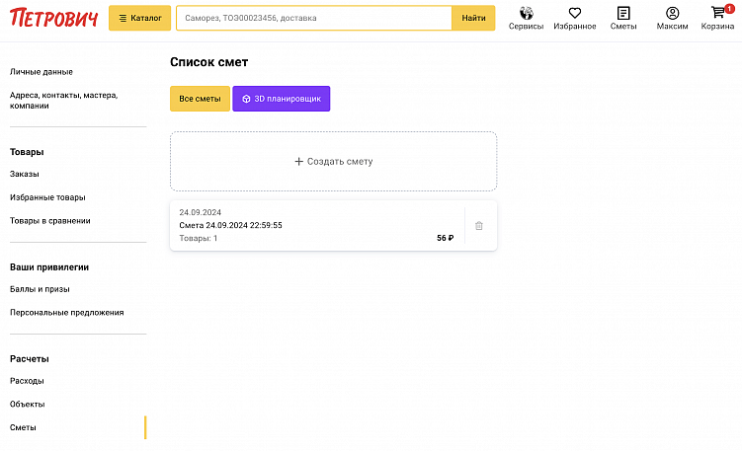
Task: Delete the estimate with trash icon
Action: point(479,226)
